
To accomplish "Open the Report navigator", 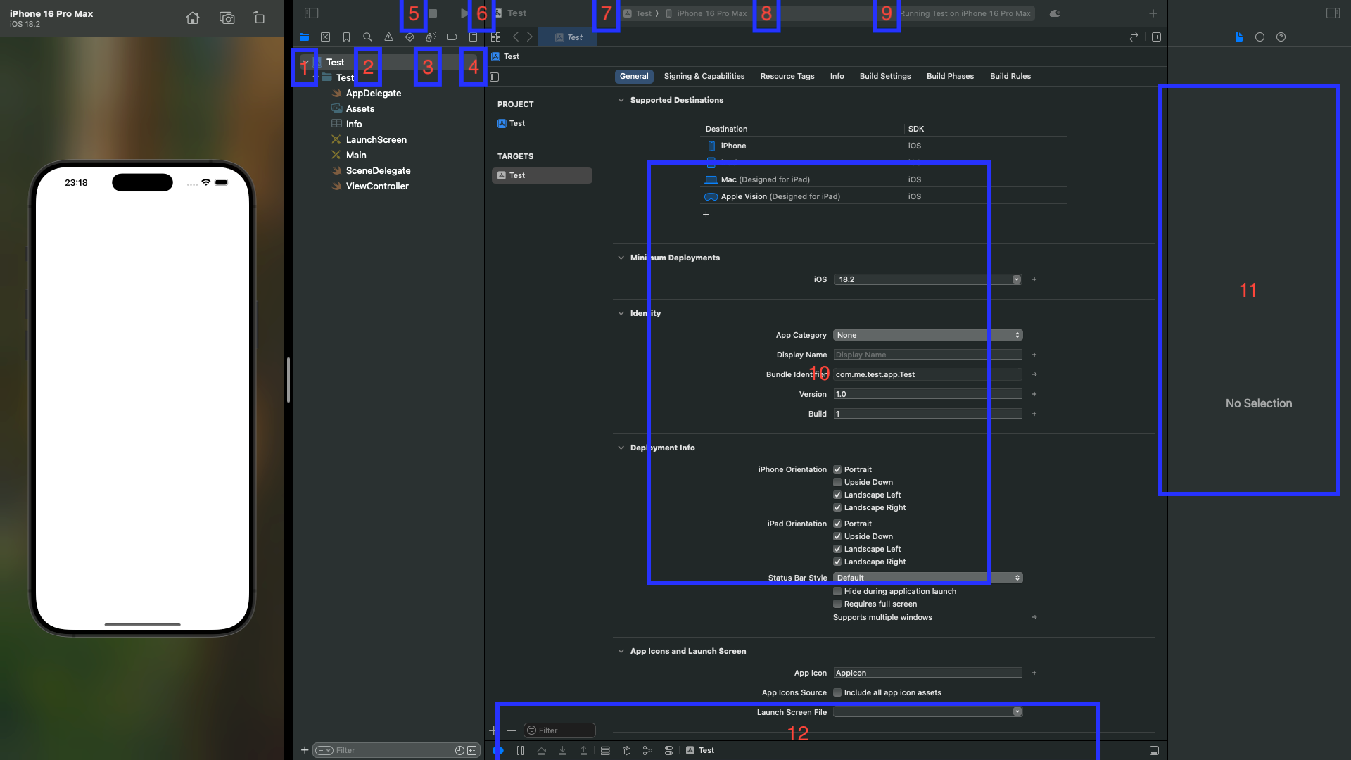I will pyautogui.click(x=473, y=37).
